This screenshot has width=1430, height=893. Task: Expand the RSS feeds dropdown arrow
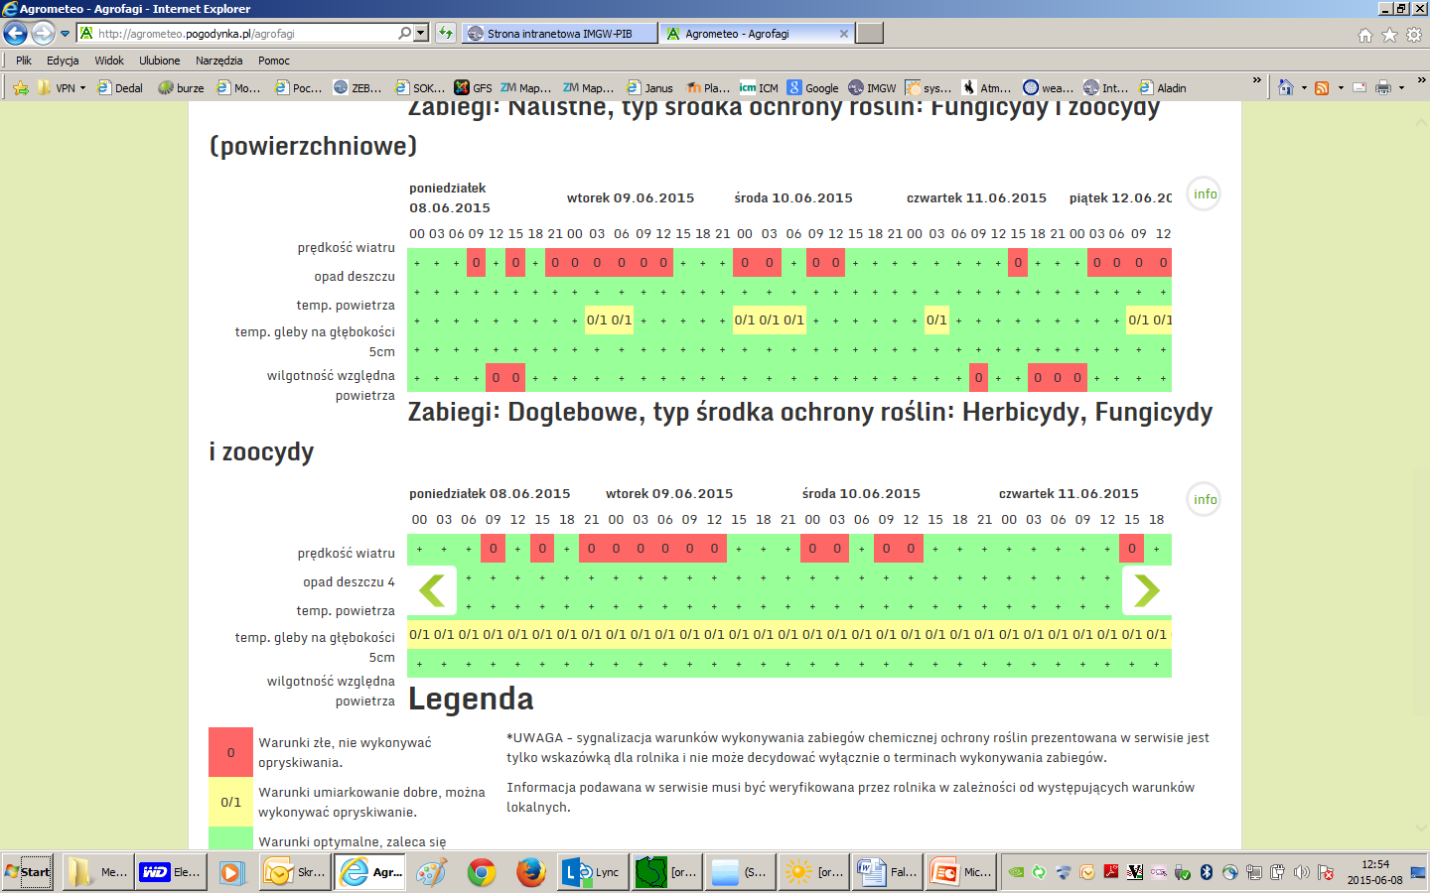(1341, 88)
